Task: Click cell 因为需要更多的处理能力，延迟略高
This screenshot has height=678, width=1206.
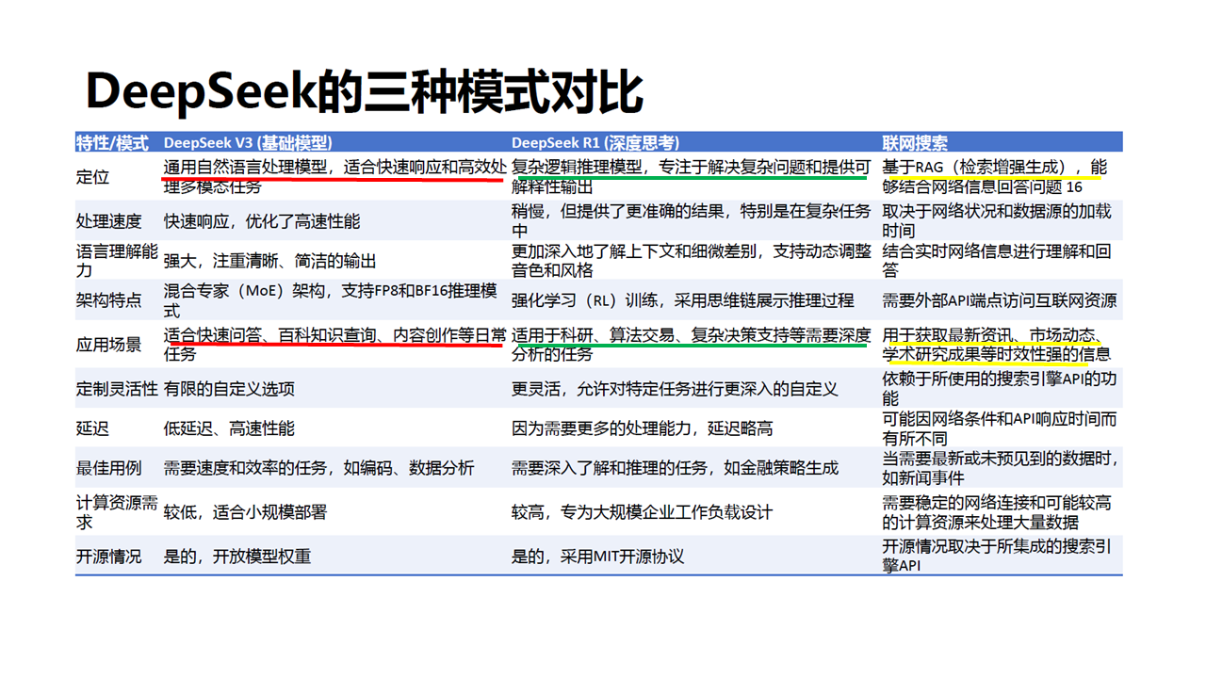Action: [643, 428]
